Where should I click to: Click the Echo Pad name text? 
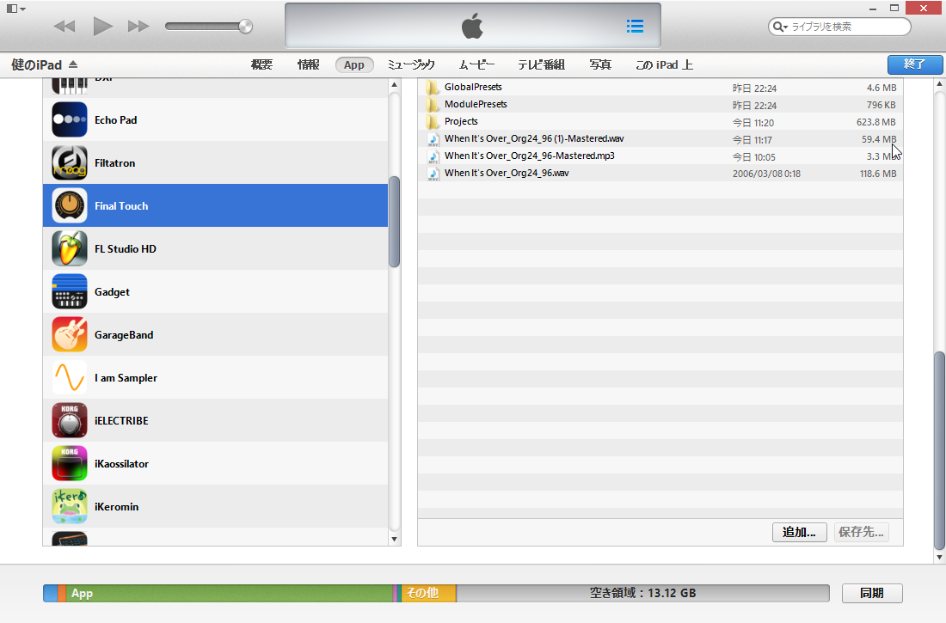tap(116, 120)
